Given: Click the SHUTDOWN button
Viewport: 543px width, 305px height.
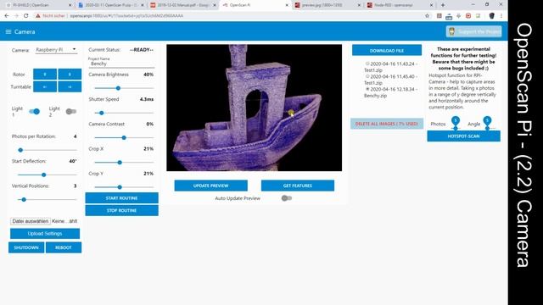Looking at the screenshot, I should coord(26,247).
